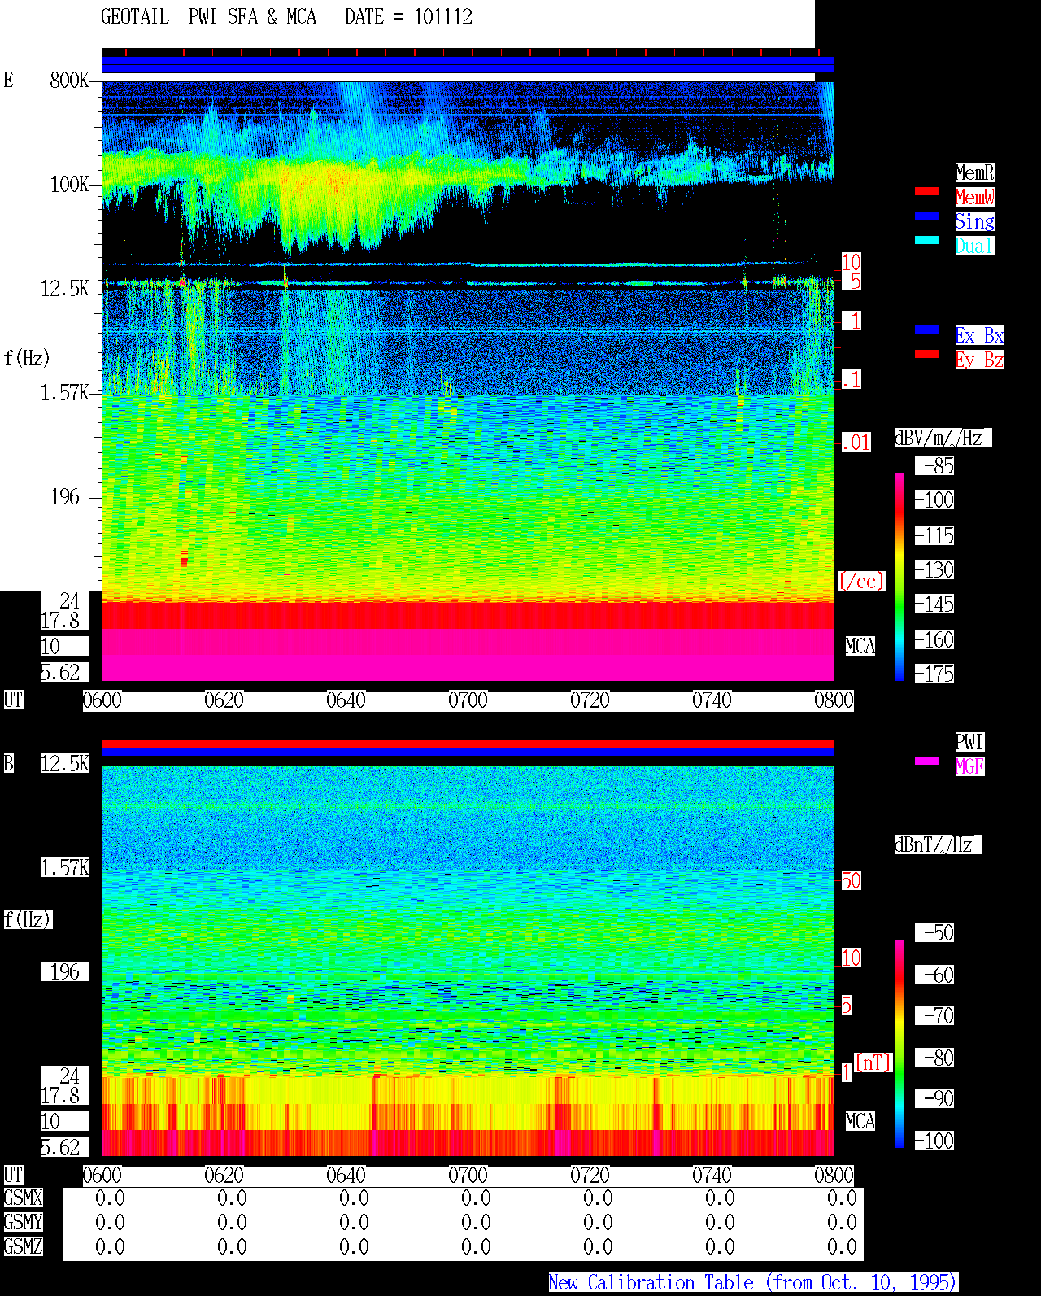The image size is (1041, 1296).
Task: Click the red .01 density scale label
Action: pos(856,443)
